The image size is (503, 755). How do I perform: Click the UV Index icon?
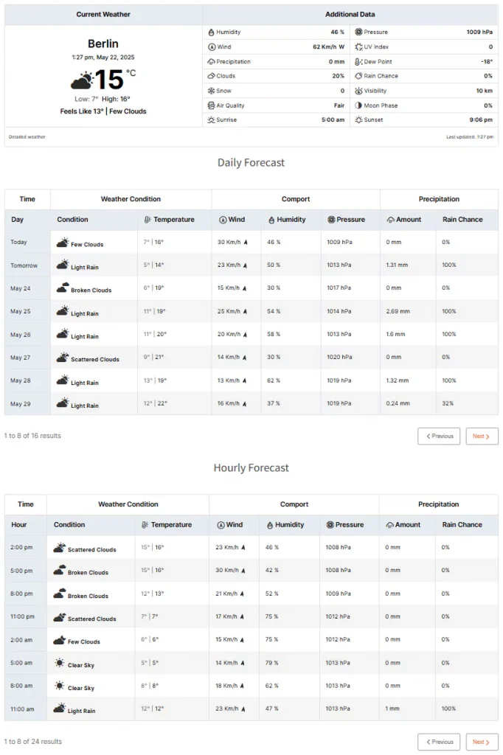[358, 46]
